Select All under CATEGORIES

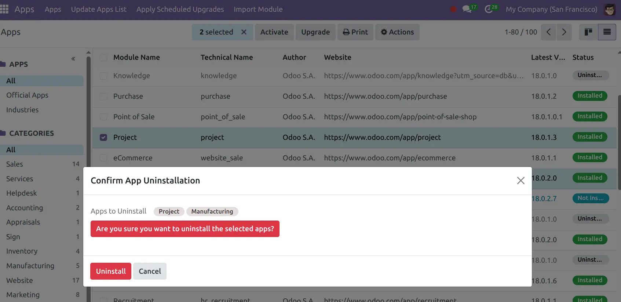(x=42, y=150)
